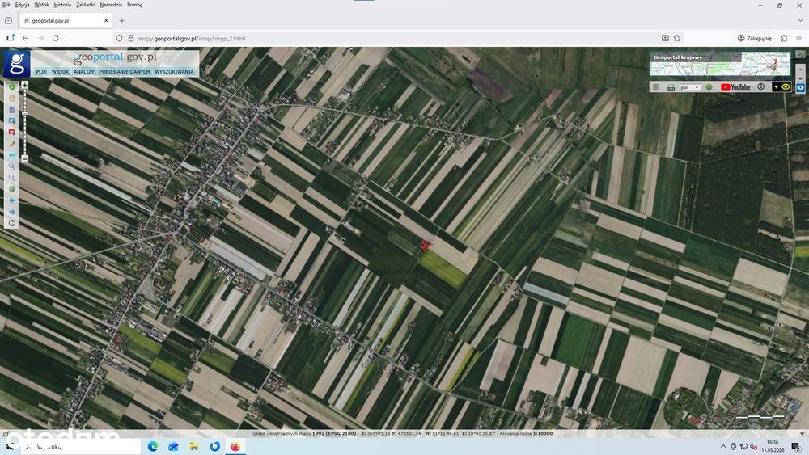Open the POBIERANIE DANYCH menu
This screenshot has width=809, height=455.
click(x=125, y=72)
